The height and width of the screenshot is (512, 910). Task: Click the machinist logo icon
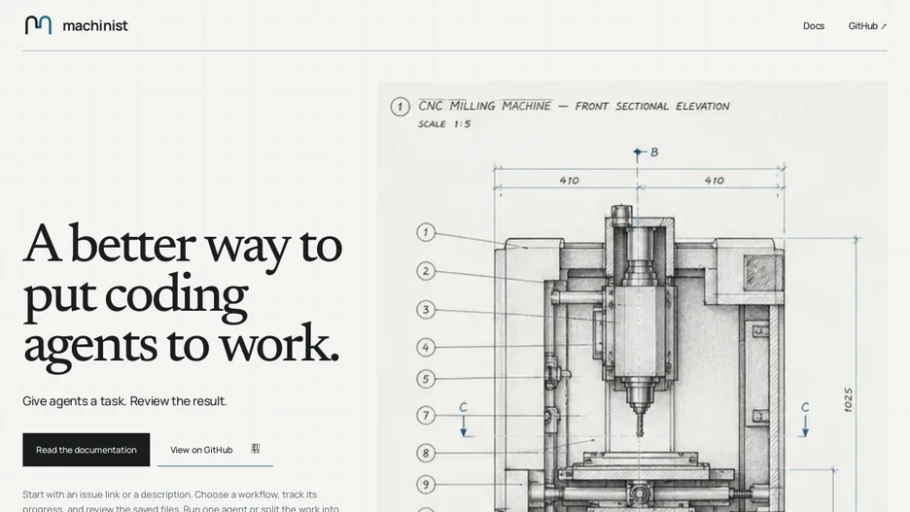[x=38, y=25]
